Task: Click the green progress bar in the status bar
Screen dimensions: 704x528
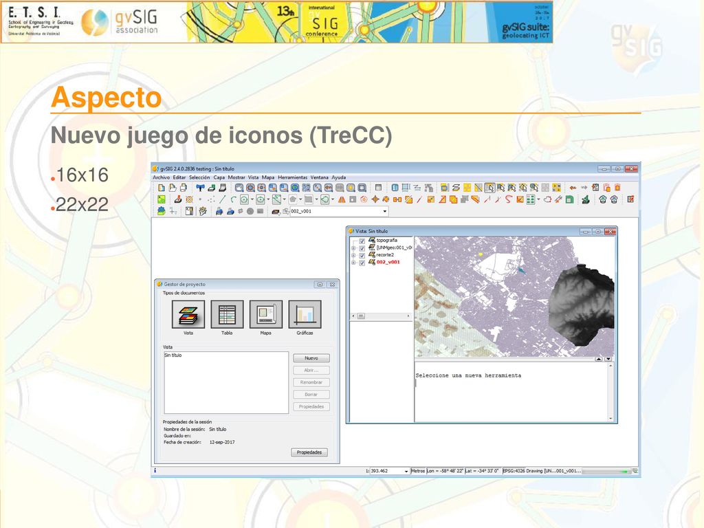Action: [606, 472]
